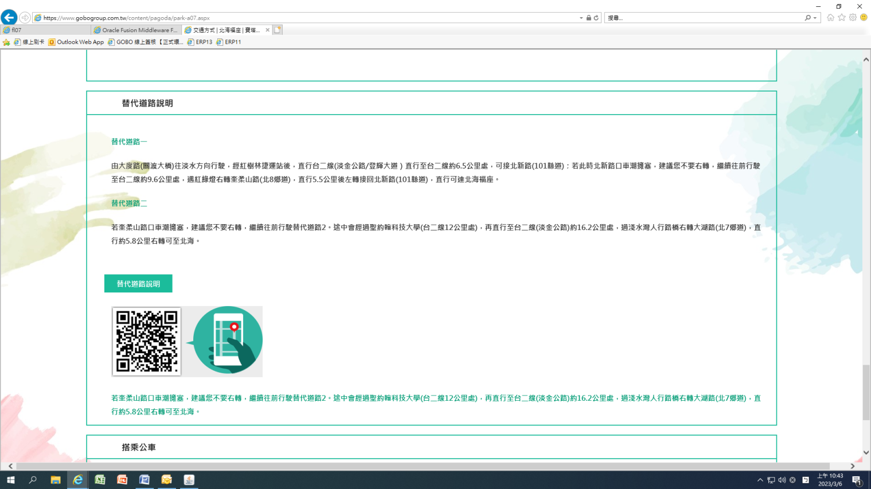Switch to Oracle Fusion Middleware tab
871x489 pixels.
[136, 30]
